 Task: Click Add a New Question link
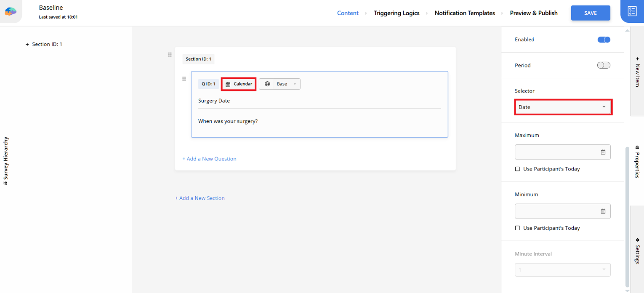tap(209, 159)
